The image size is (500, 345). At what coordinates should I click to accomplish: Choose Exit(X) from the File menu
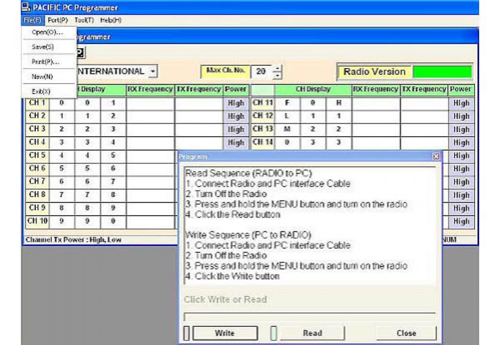click(x=48, y=91)
